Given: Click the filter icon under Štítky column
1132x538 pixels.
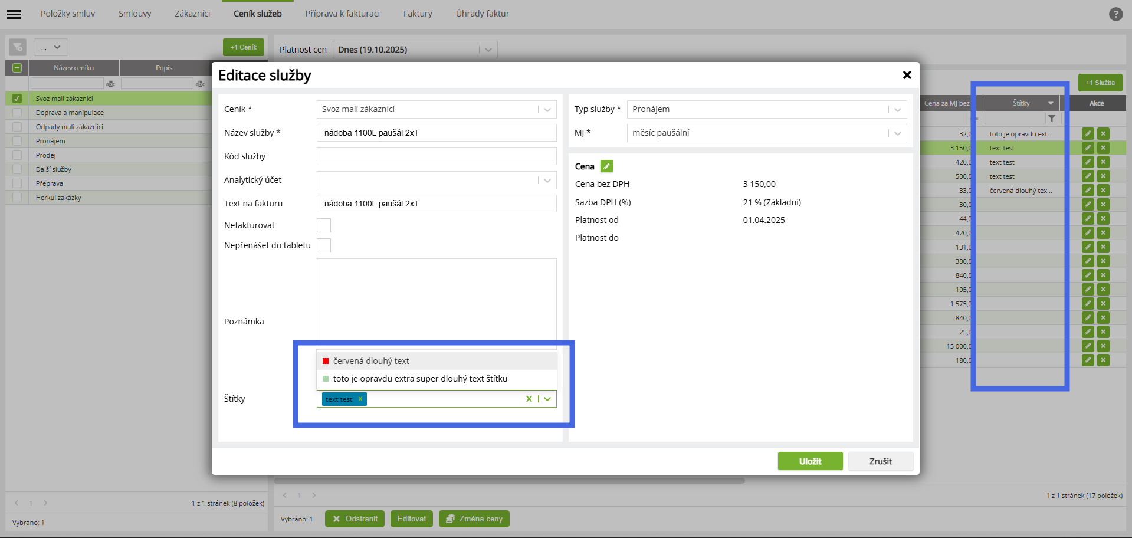Looking at the screenshot, I should 1052,119.
